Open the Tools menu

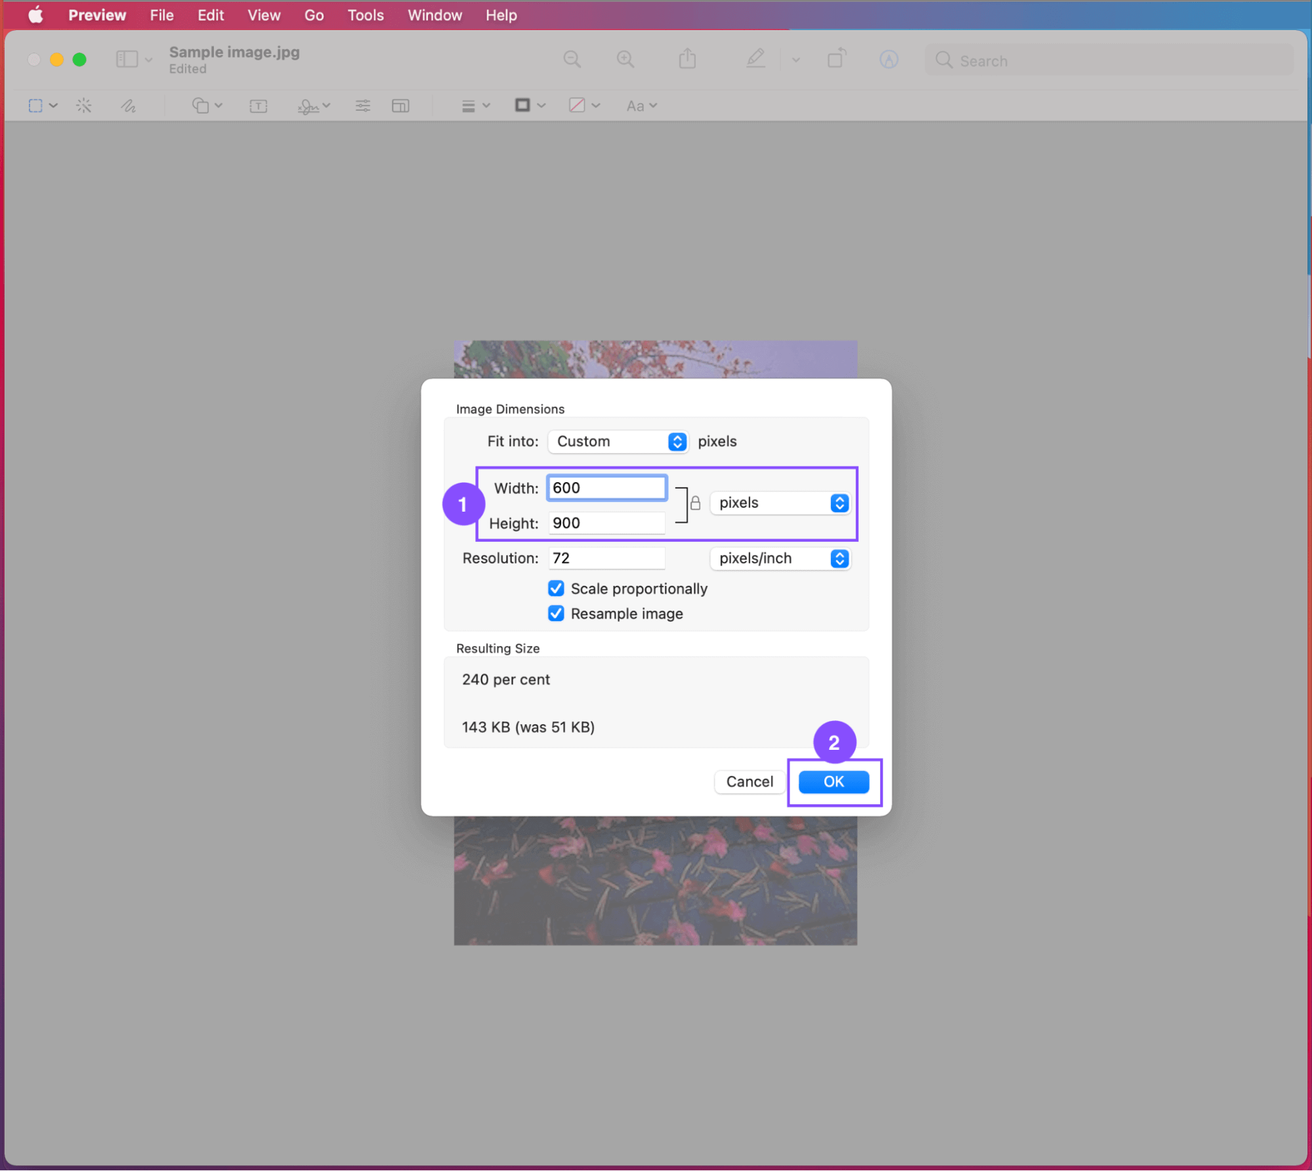pos(365,15)
